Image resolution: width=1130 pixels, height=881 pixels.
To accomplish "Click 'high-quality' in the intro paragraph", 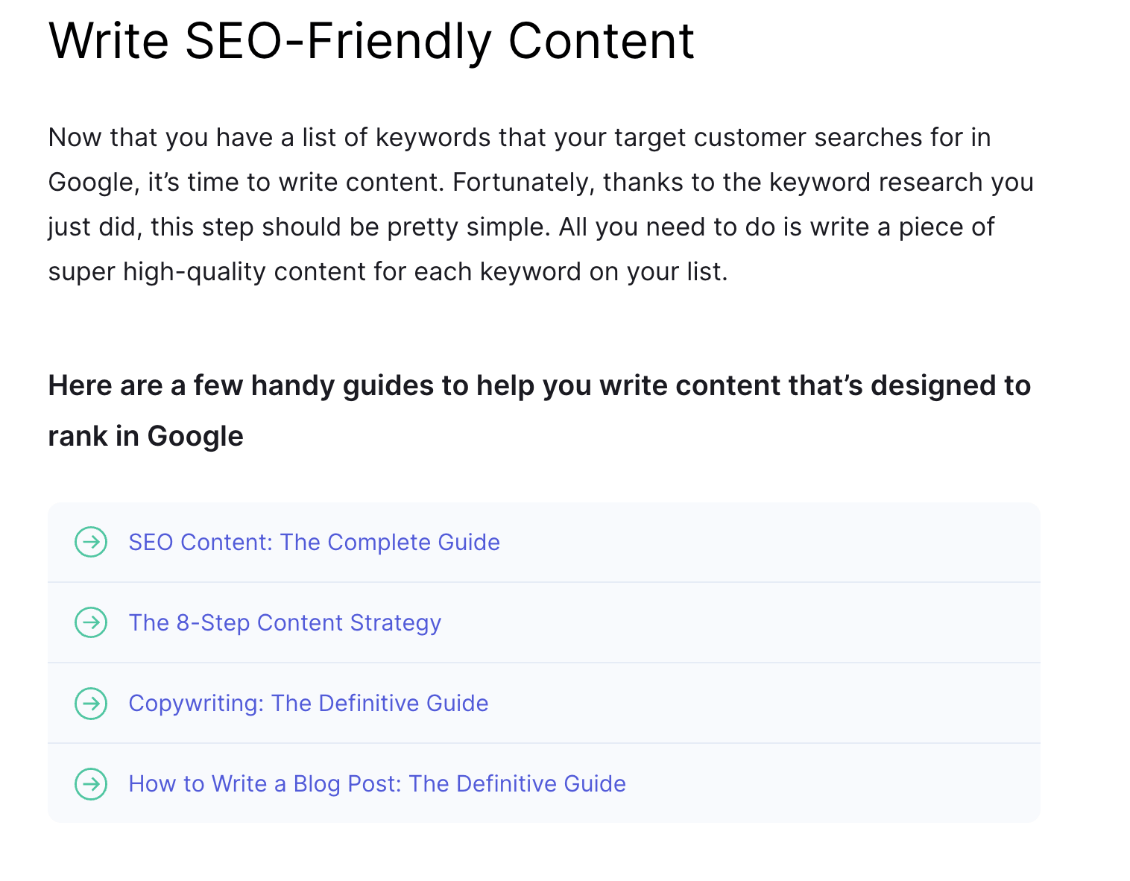I will (x=194, y=272).
